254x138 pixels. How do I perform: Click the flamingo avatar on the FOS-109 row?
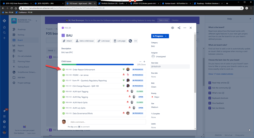click(x=128, y=75)
